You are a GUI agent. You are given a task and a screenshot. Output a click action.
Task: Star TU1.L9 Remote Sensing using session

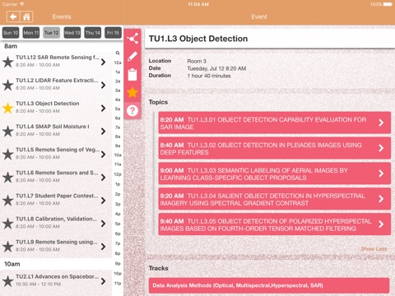point(8,247)
